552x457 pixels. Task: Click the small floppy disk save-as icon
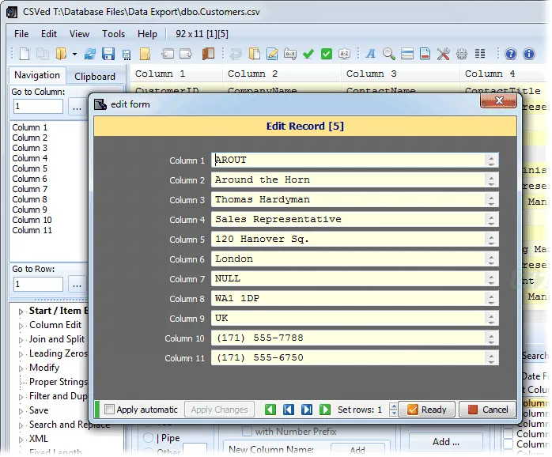(127, 55)
